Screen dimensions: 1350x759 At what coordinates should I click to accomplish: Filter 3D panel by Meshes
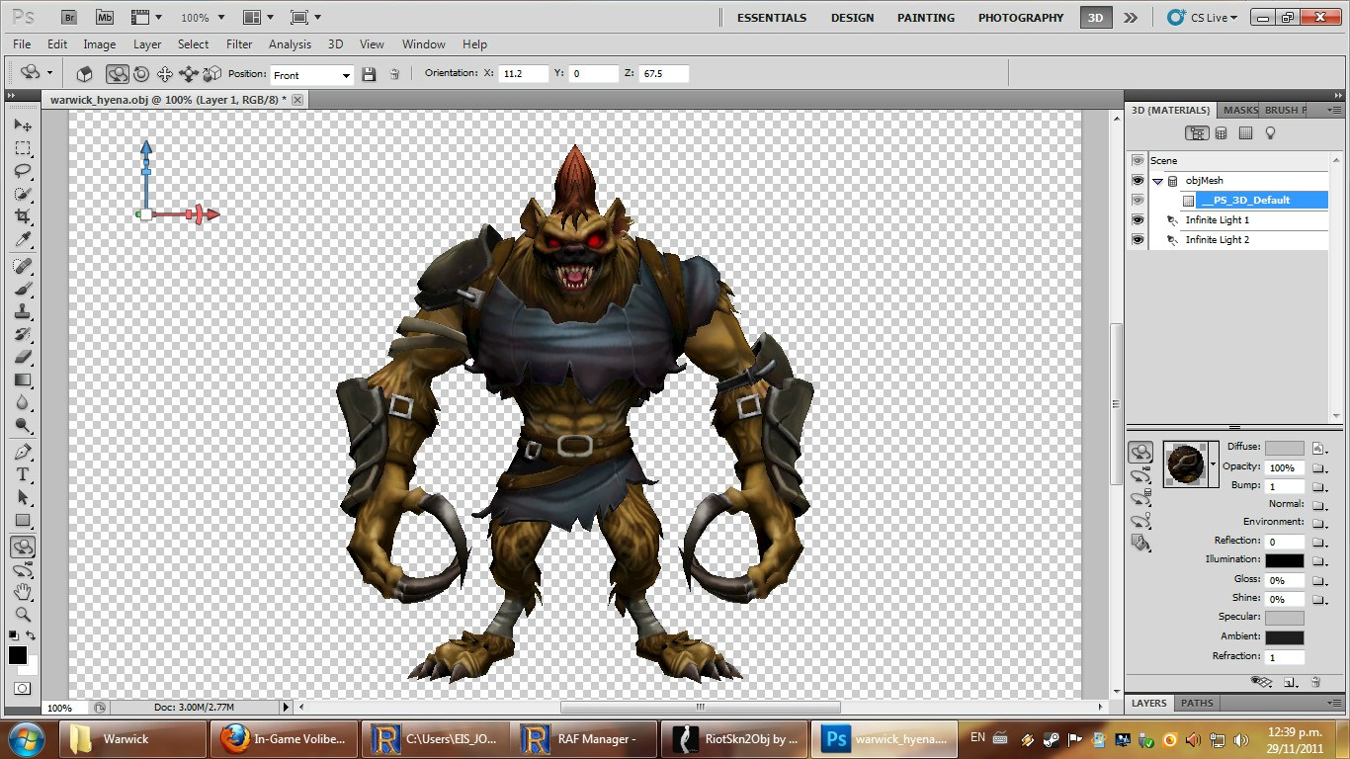[1222, 133]
